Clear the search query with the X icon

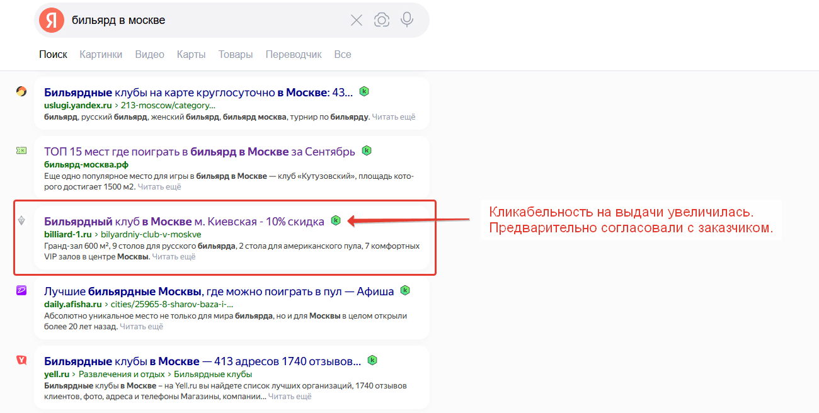[357, 20]
